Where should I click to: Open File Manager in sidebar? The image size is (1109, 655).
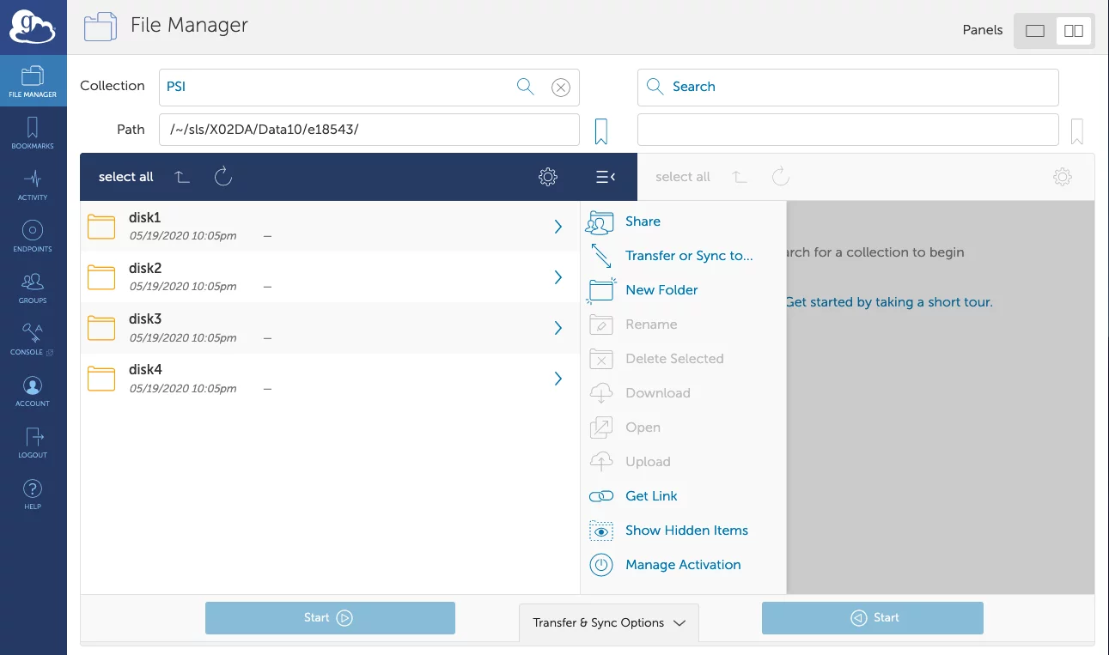pyautogui.click(x=33, y=81)
